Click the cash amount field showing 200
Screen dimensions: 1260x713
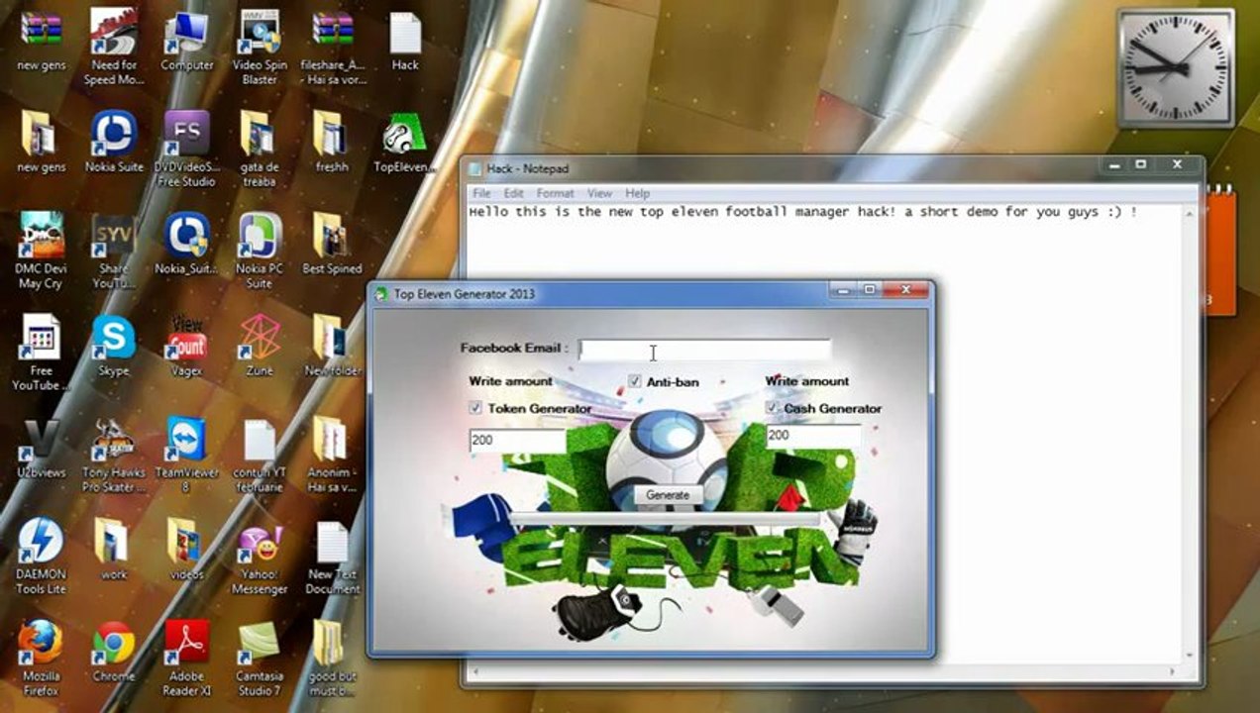tap(812, 436)
